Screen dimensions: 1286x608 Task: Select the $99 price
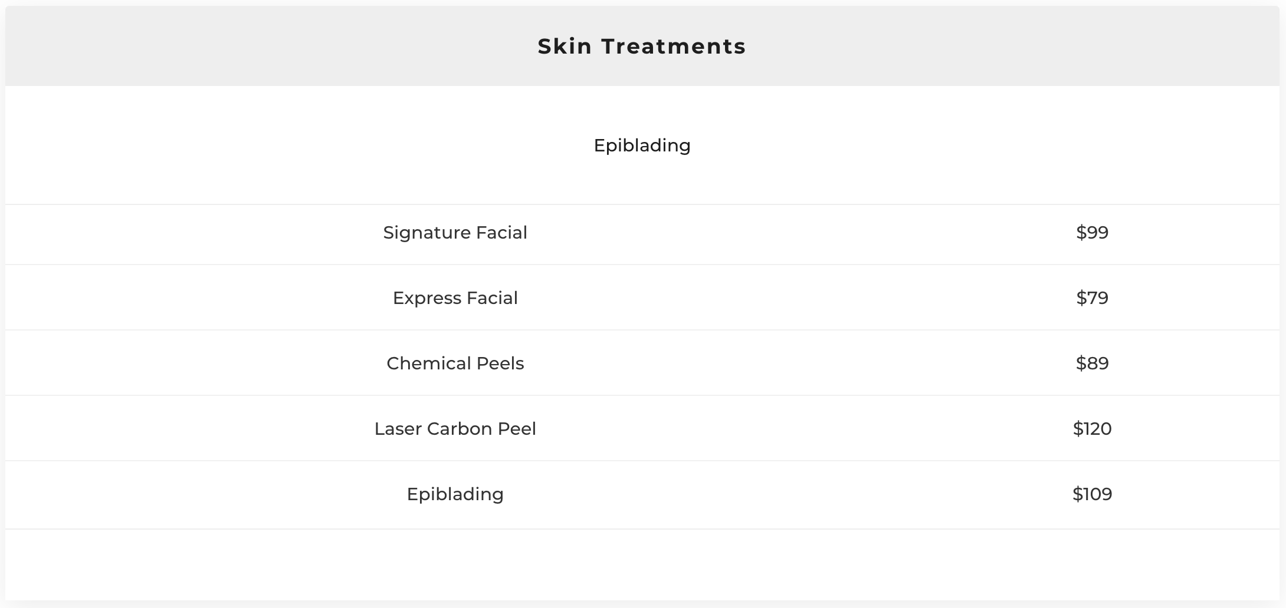(x=1092, y=233)
